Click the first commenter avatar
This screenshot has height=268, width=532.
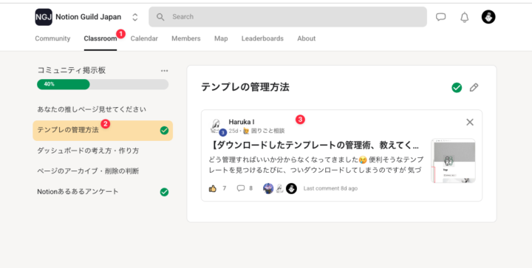coord(268,188)
